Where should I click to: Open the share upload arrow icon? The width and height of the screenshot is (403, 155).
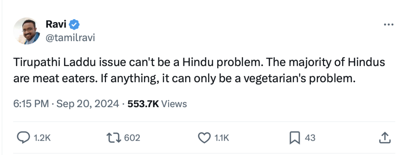(x=385, y=138)
